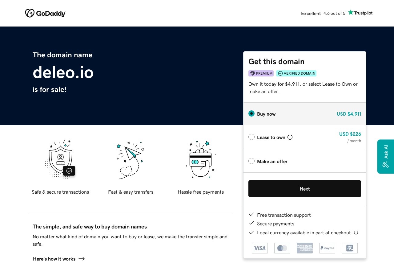Select the Buy now radio option
Screen dimensions: 394x263
click(x=251, y=113)
